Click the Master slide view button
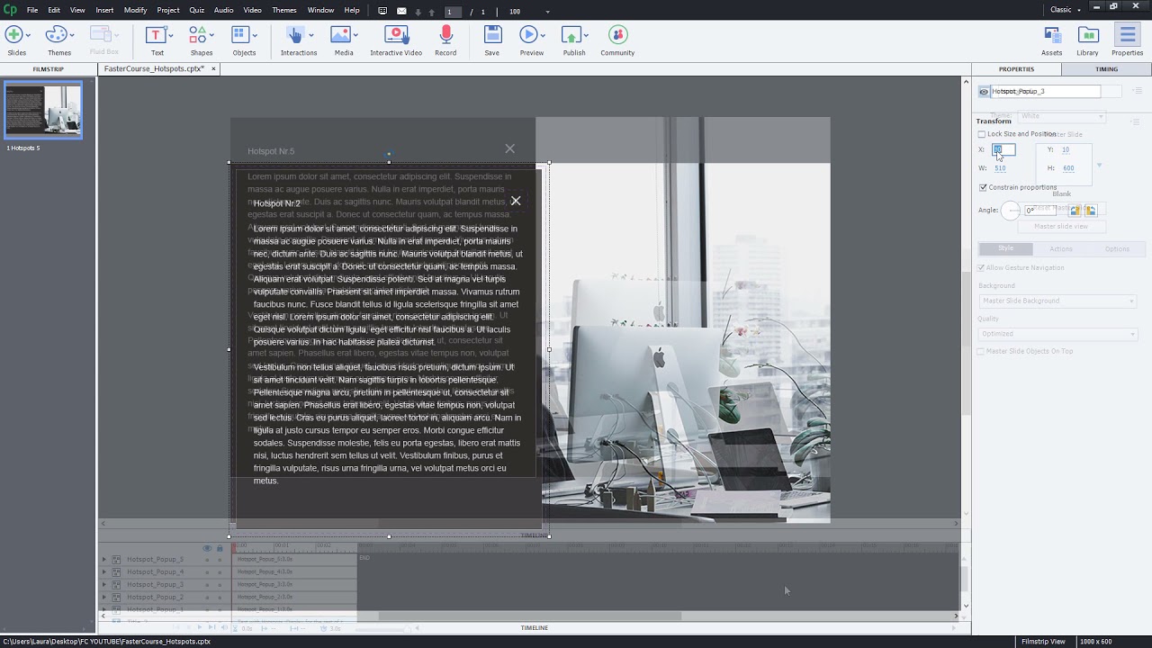The image size is (1152, 648). tap(1060, 226)
